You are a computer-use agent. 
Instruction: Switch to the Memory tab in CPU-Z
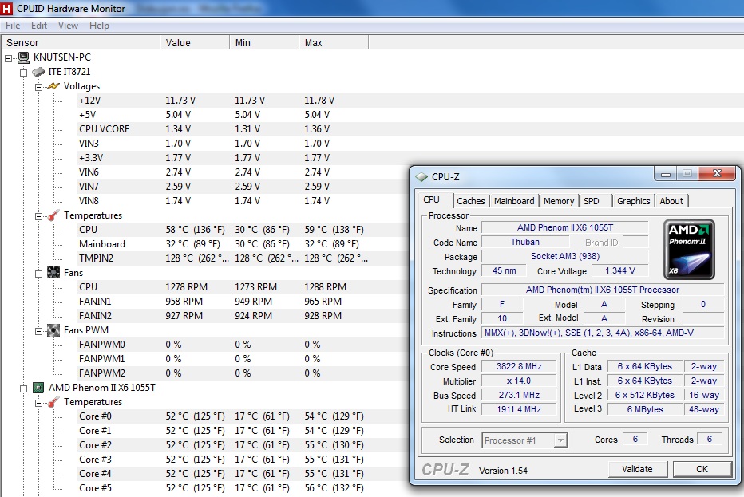click(559, 201)
